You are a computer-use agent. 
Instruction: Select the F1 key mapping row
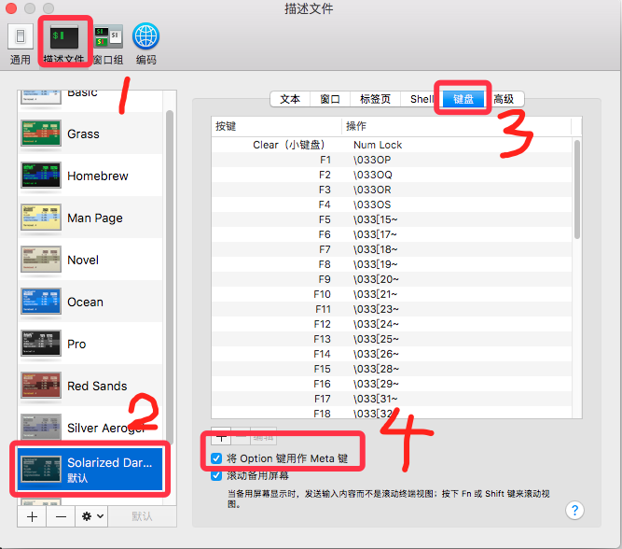pos(392,160)
